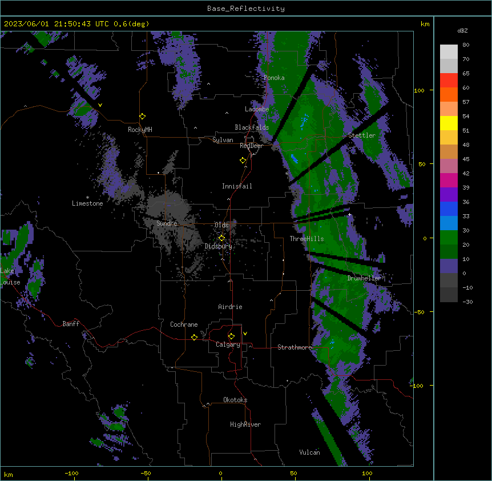
Task: Click the dBZ legend heading
Action: 462,30
